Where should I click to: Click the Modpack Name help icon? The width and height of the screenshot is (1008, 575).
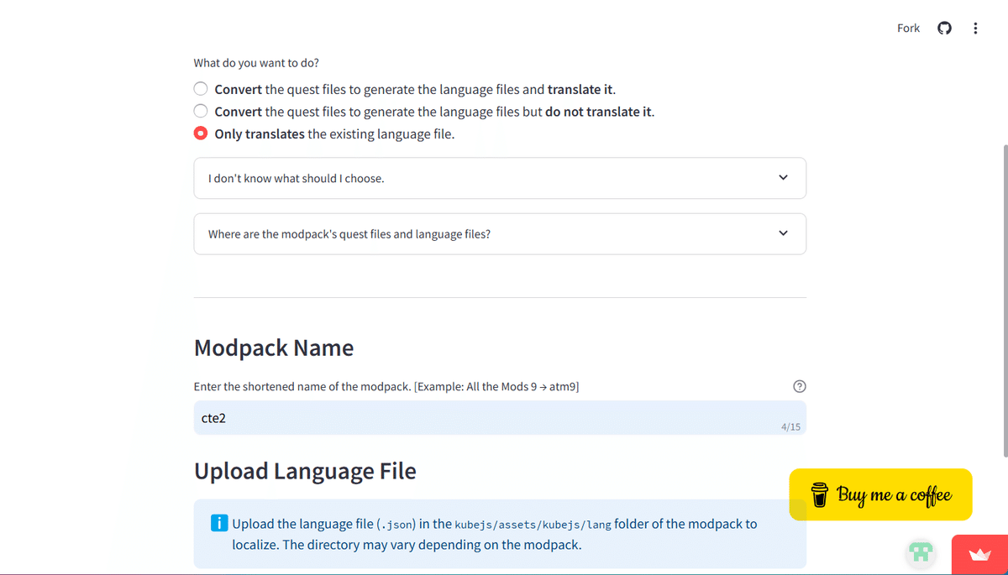(x=799, y=386)
